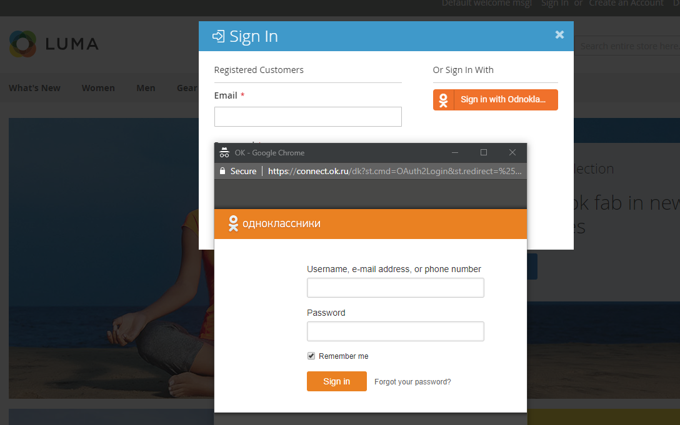The image size is (680, 425).
Task: Follow the Forgot your password link
Action: [x=412, y=382]
